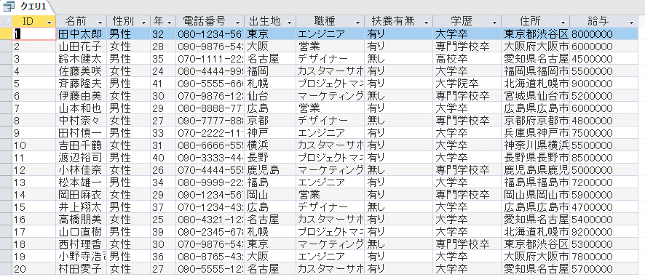Click the 京都府京都市 address cell
This screenshot has width=645, height=277.
coord(535,121)
